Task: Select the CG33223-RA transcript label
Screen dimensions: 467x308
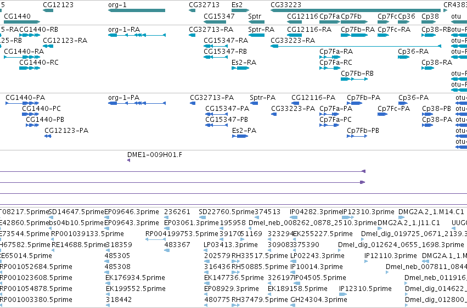Action: 293,41
